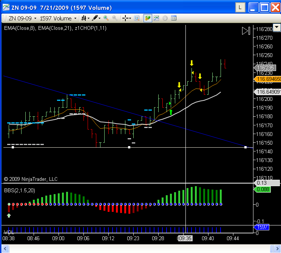Viewport: 281px width, 253px height.
Task: Click the grey 116.64909 EMA marker
Action: [267, 92]
